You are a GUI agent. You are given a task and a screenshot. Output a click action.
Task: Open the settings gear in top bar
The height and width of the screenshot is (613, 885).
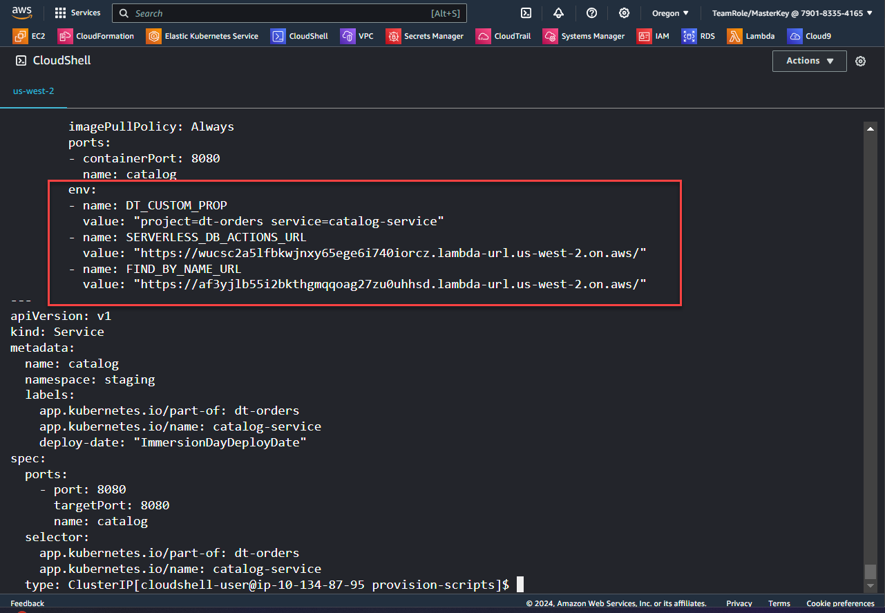[624, 13]
